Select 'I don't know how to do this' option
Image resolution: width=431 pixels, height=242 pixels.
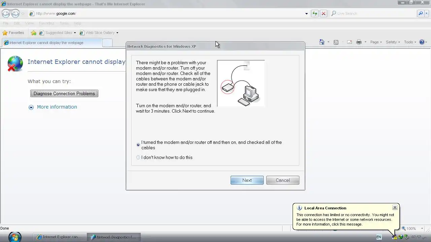click(138, 157)
